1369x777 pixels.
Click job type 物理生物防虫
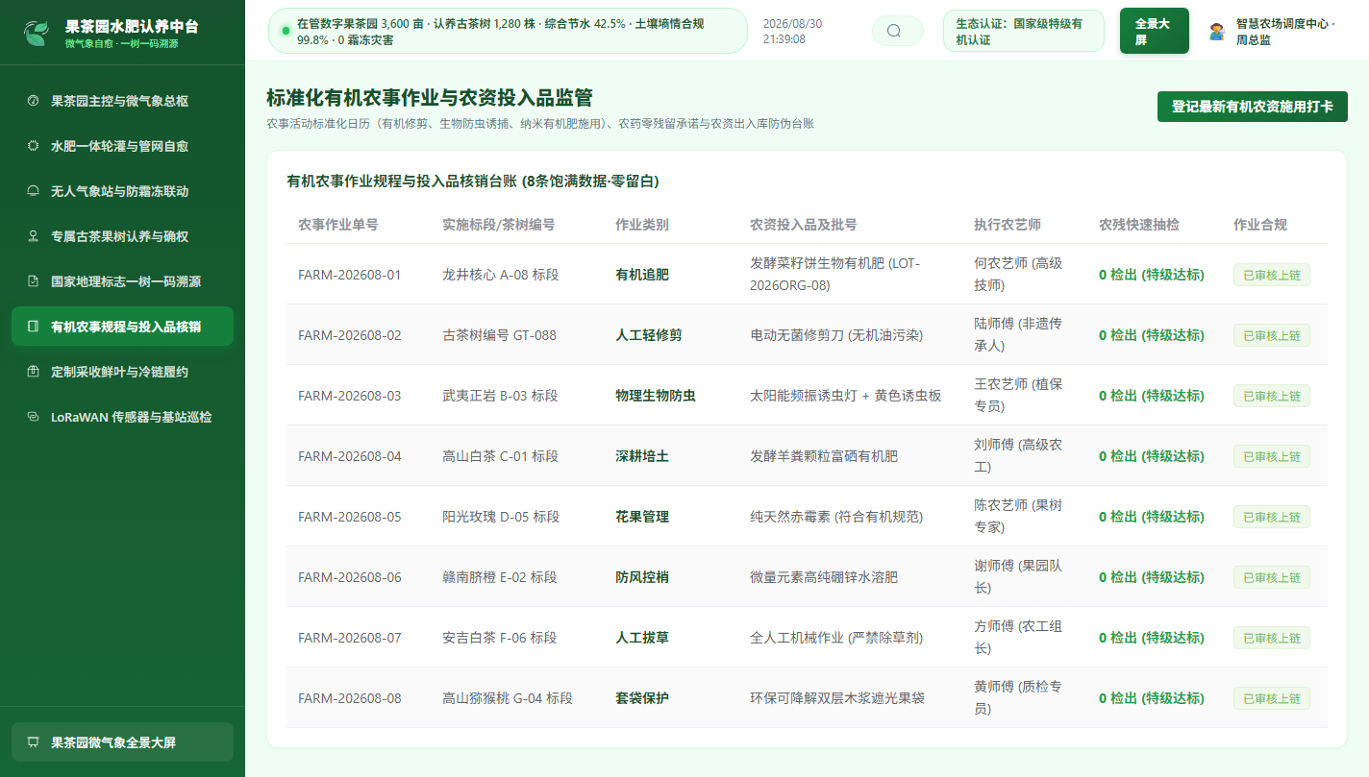pyautogui.click(x=656, y=396)
